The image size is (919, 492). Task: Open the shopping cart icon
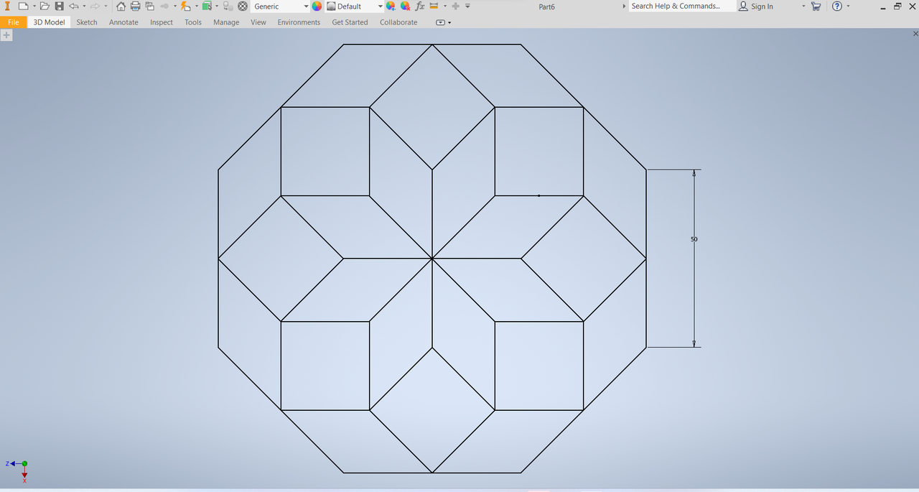(816, 6)
